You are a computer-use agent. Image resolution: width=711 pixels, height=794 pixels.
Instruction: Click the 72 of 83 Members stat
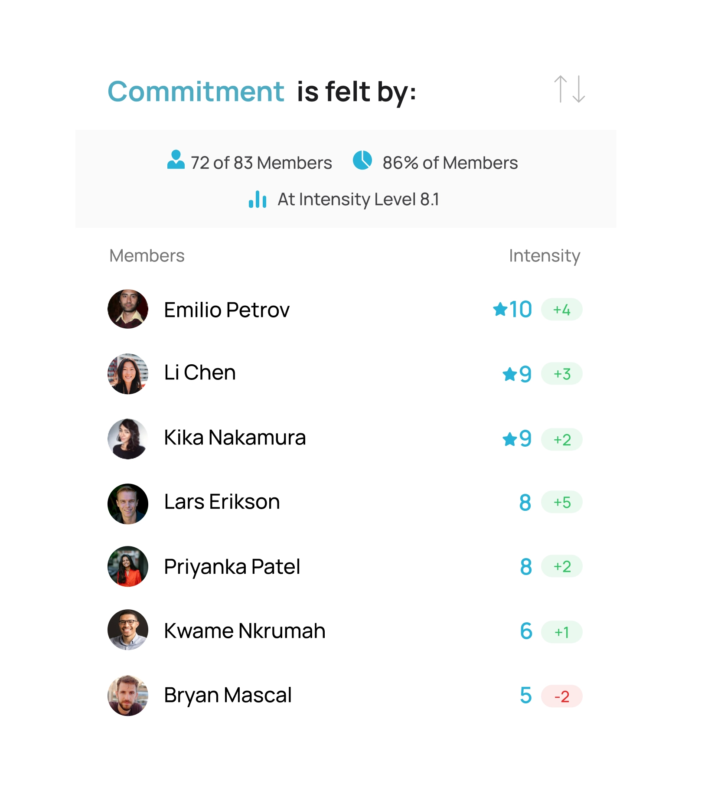[261, 163]
